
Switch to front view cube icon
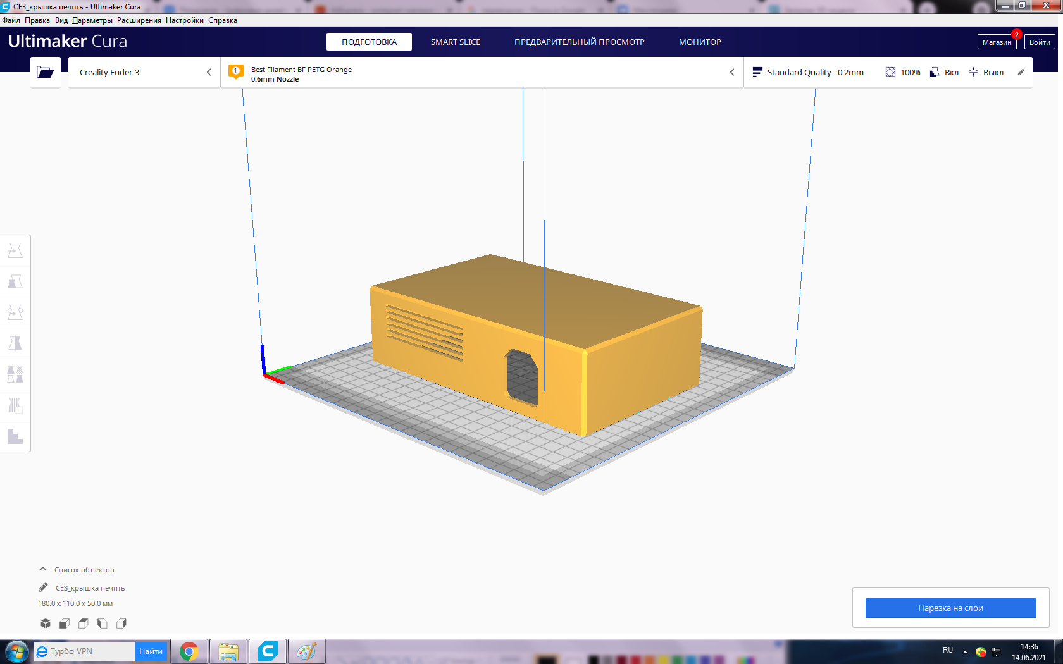click(x=65, y=624)
